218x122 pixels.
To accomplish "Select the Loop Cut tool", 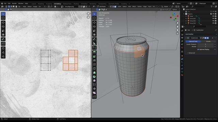I will click(94, 64).
